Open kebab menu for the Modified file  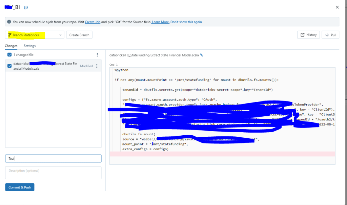point(97,66)
